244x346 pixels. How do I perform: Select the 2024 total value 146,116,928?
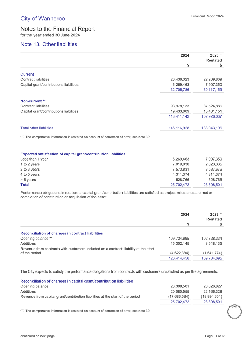click(x=178, y=128)
